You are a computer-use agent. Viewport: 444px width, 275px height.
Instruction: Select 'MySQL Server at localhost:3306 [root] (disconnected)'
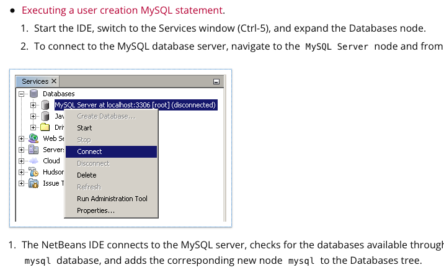coord(136,105)
